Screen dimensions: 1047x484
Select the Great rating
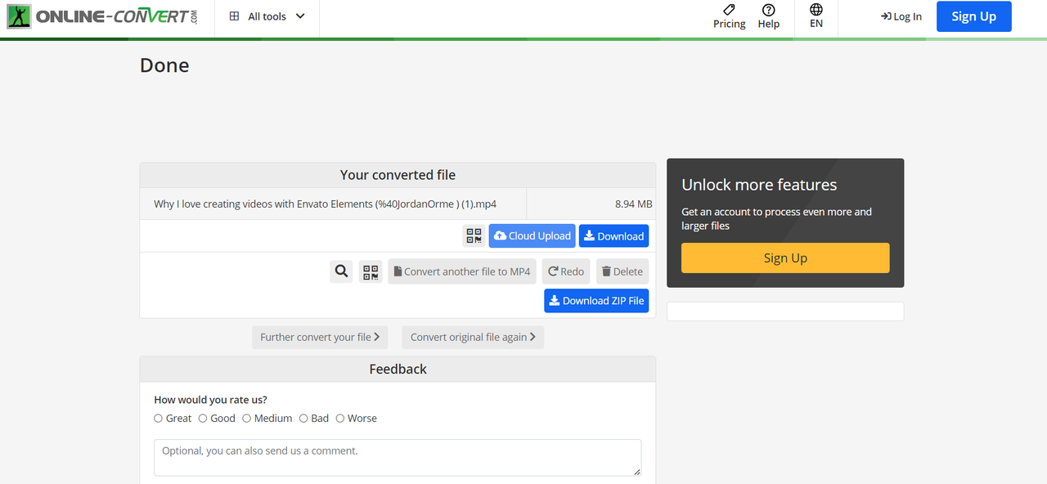click(159, 419)
